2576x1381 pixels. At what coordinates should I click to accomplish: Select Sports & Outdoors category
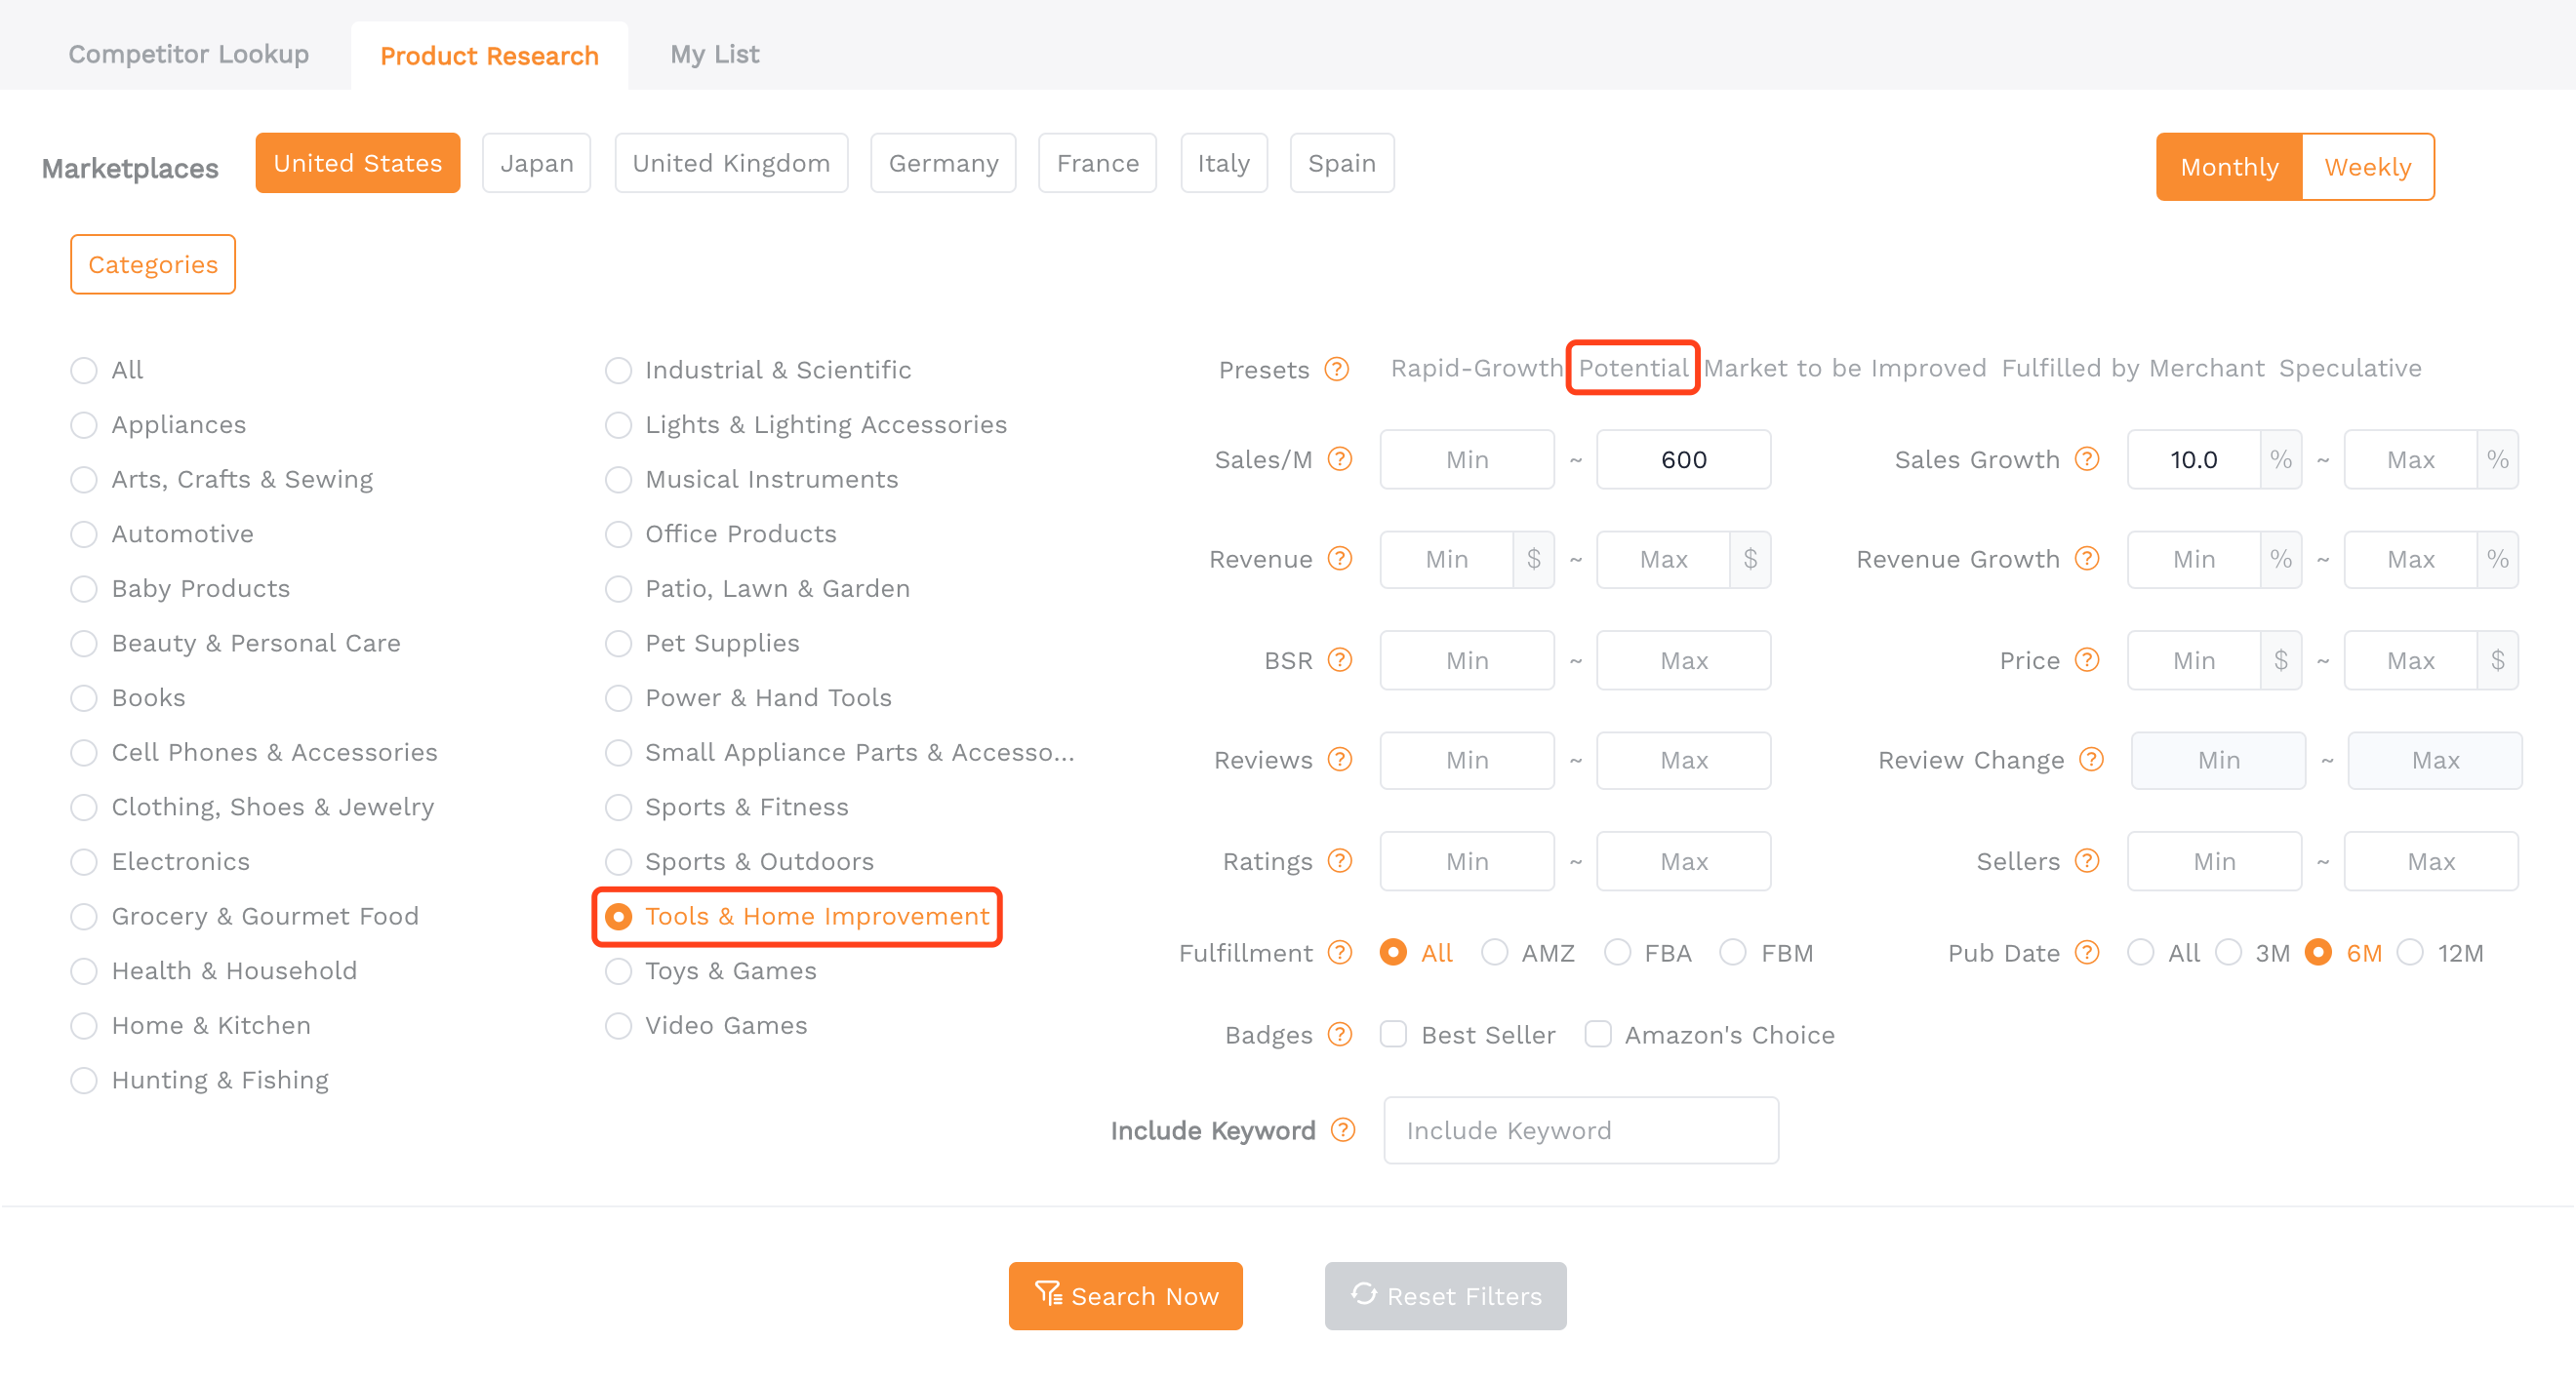pos(619,862)
